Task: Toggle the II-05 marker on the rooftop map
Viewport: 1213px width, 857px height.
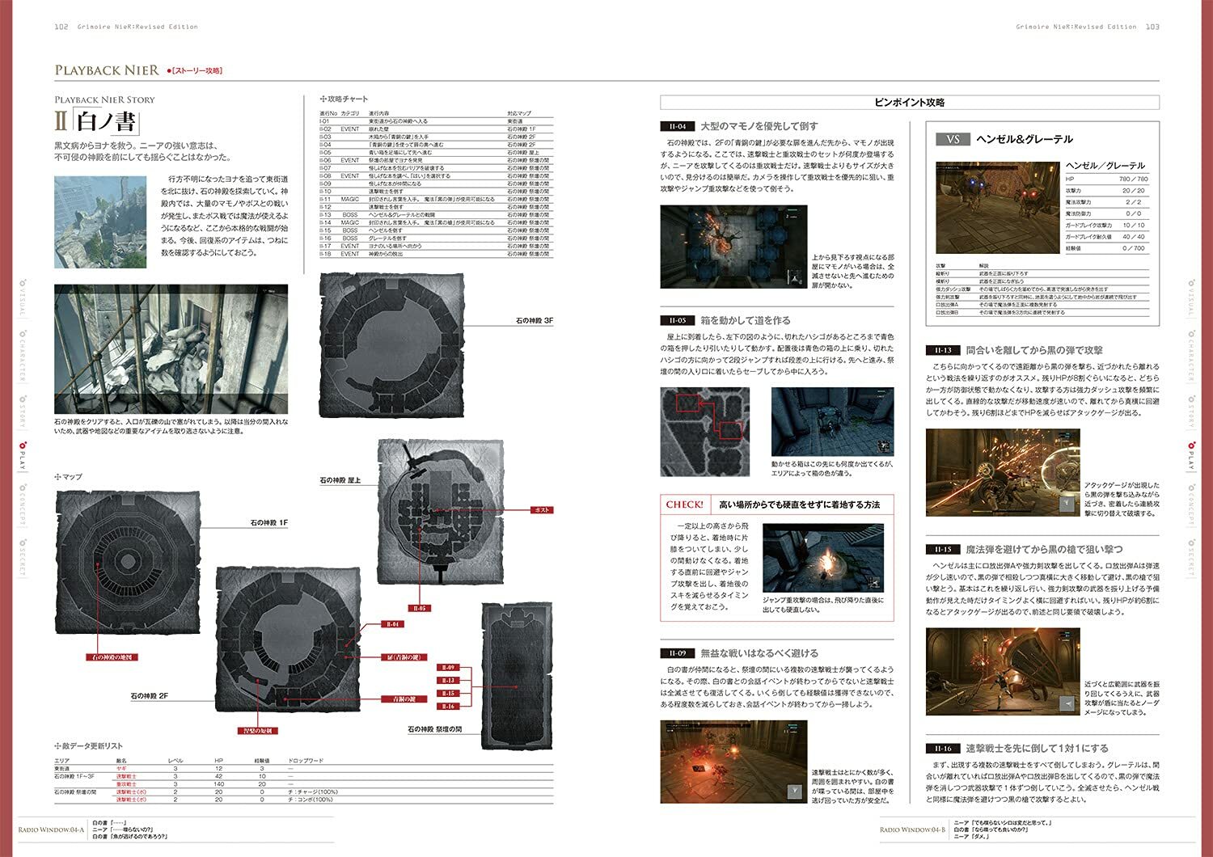Action: [x=419, y=610]
